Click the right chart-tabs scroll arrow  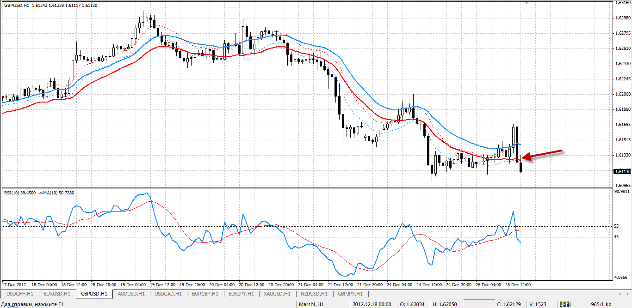[627, 294]
